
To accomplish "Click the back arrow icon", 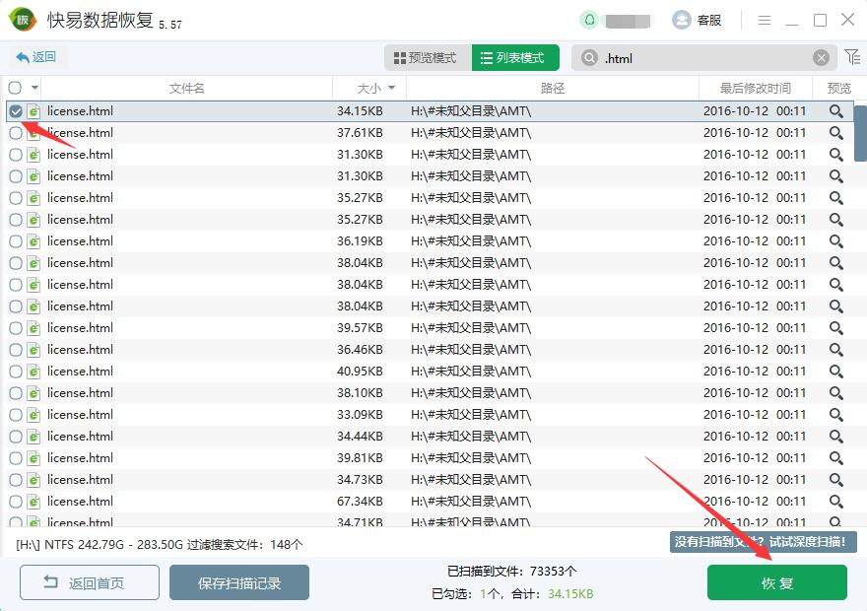I will coord(23,57).
